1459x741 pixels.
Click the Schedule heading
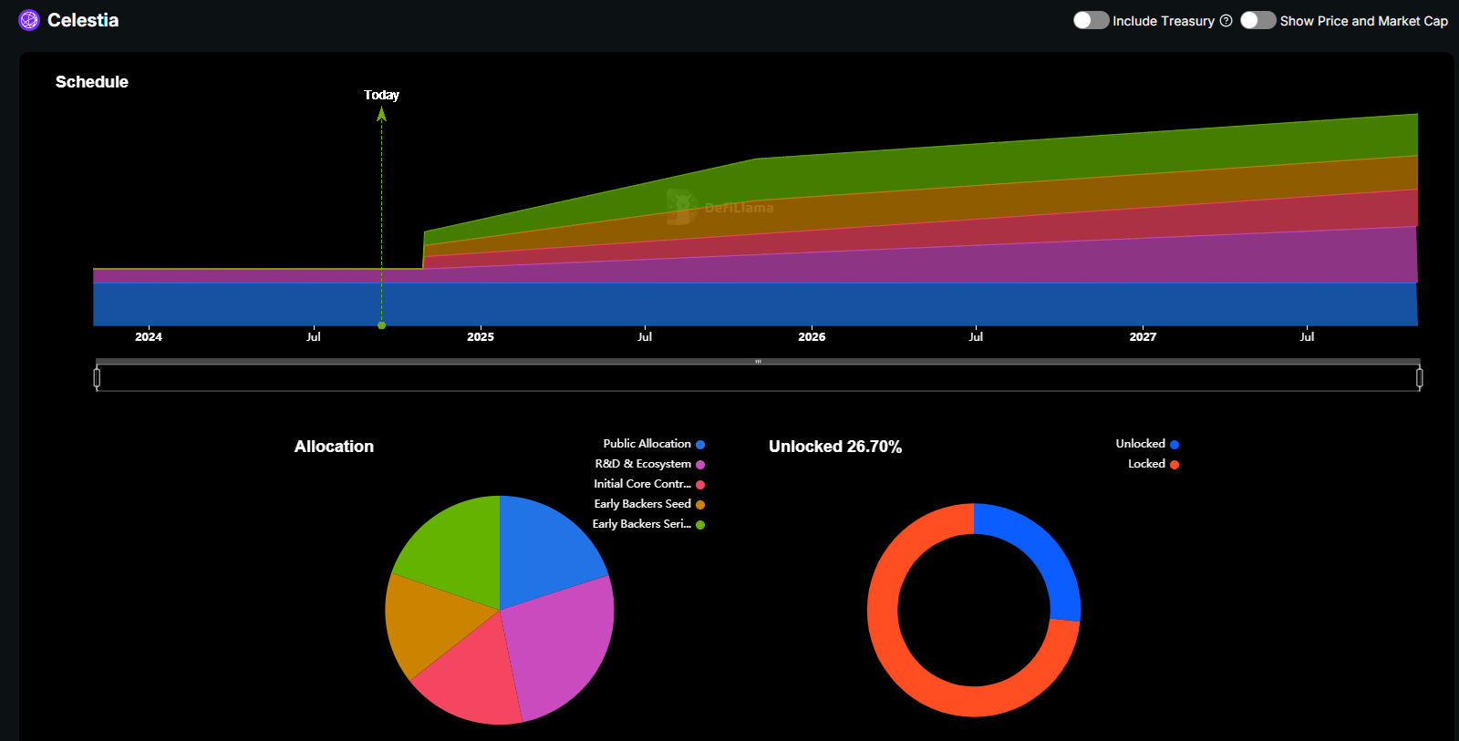click(x=92, y=82)
